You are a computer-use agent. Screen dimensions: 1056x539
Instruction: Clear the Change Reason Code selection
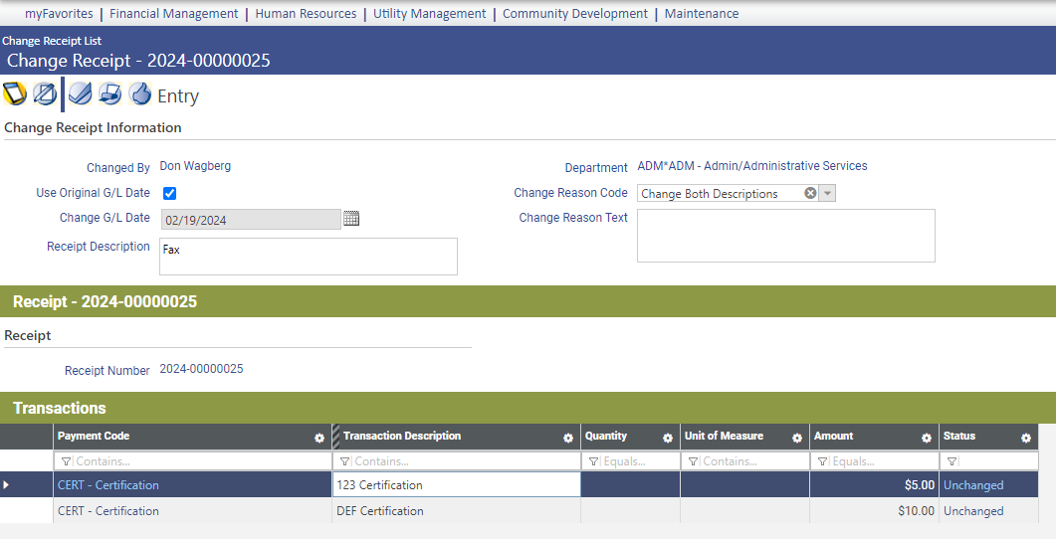[x=810, y=193]
